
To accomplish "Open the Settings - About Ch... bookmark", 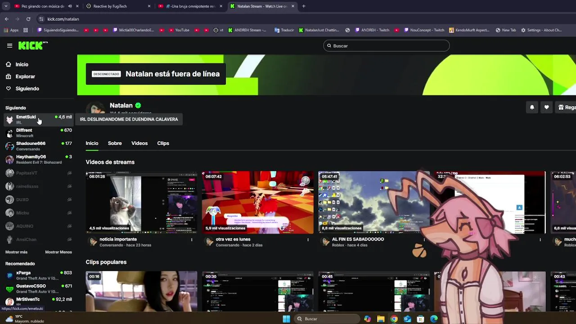I will (541, 30).
